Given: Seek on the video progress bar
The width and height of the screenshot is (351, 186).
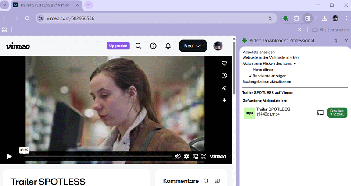Looking at the screenshot, I should point(98,156).
